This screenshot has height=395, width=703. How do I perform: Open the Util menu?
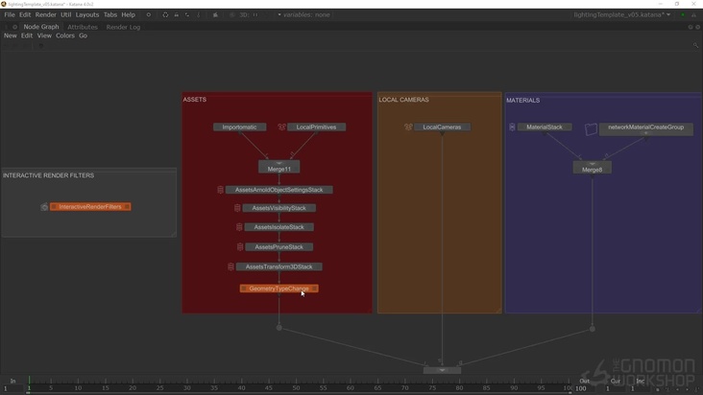coord(66,14)
